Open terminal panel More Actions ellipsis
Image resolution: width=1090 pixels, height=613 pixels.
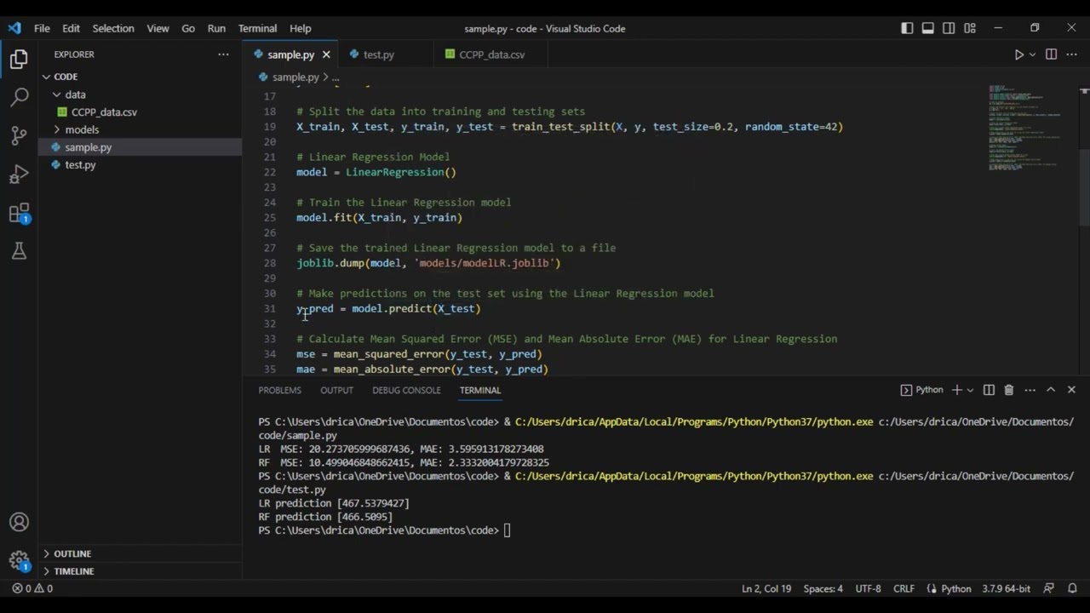tap(1030, 390)
